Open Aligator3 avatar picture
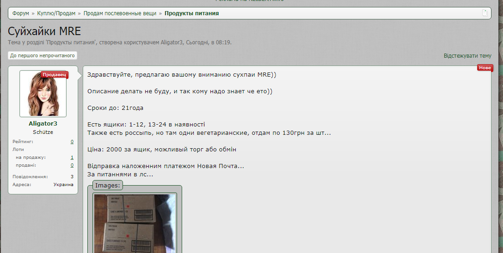The image size is (503, 253). [43, 94]
